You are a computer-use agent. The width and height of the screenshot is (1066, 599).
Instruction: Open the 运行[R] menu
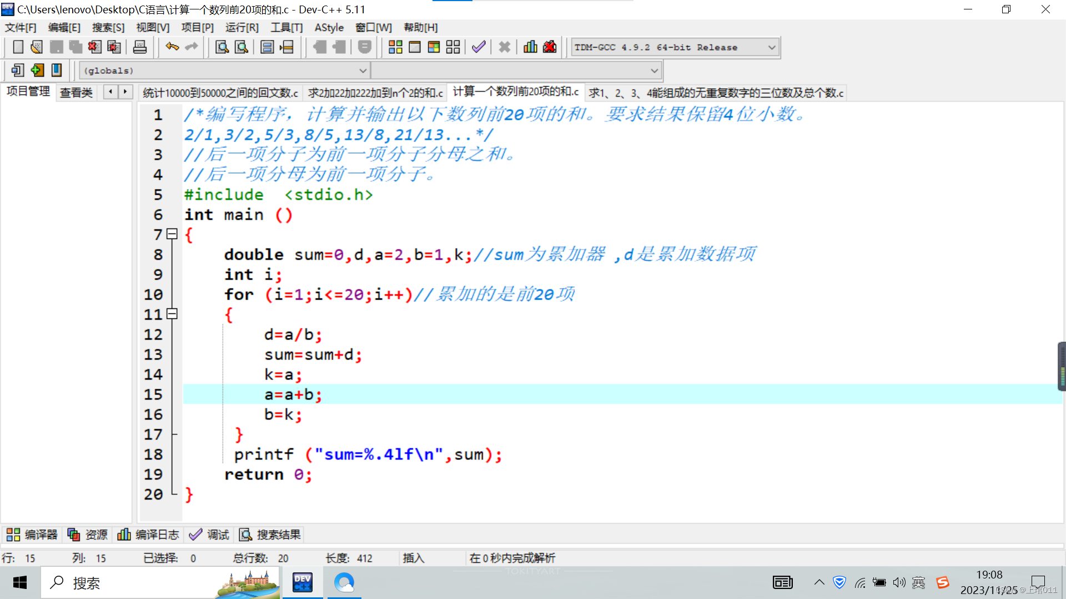point(242,28)
